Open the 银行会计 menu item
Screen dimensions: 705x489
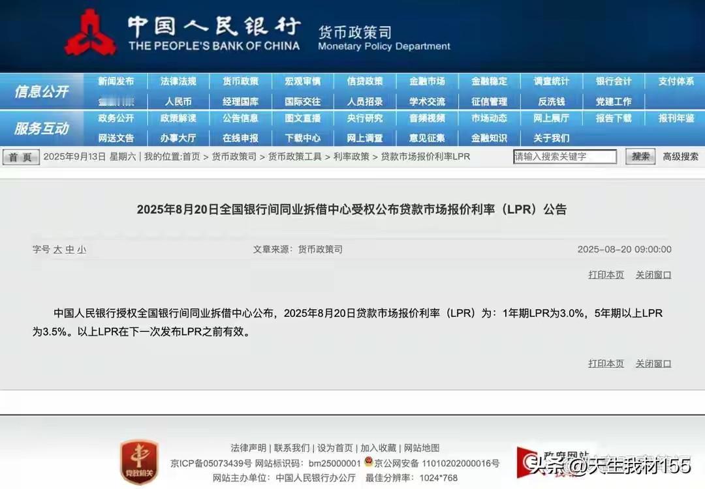click(x=614, y=81)
